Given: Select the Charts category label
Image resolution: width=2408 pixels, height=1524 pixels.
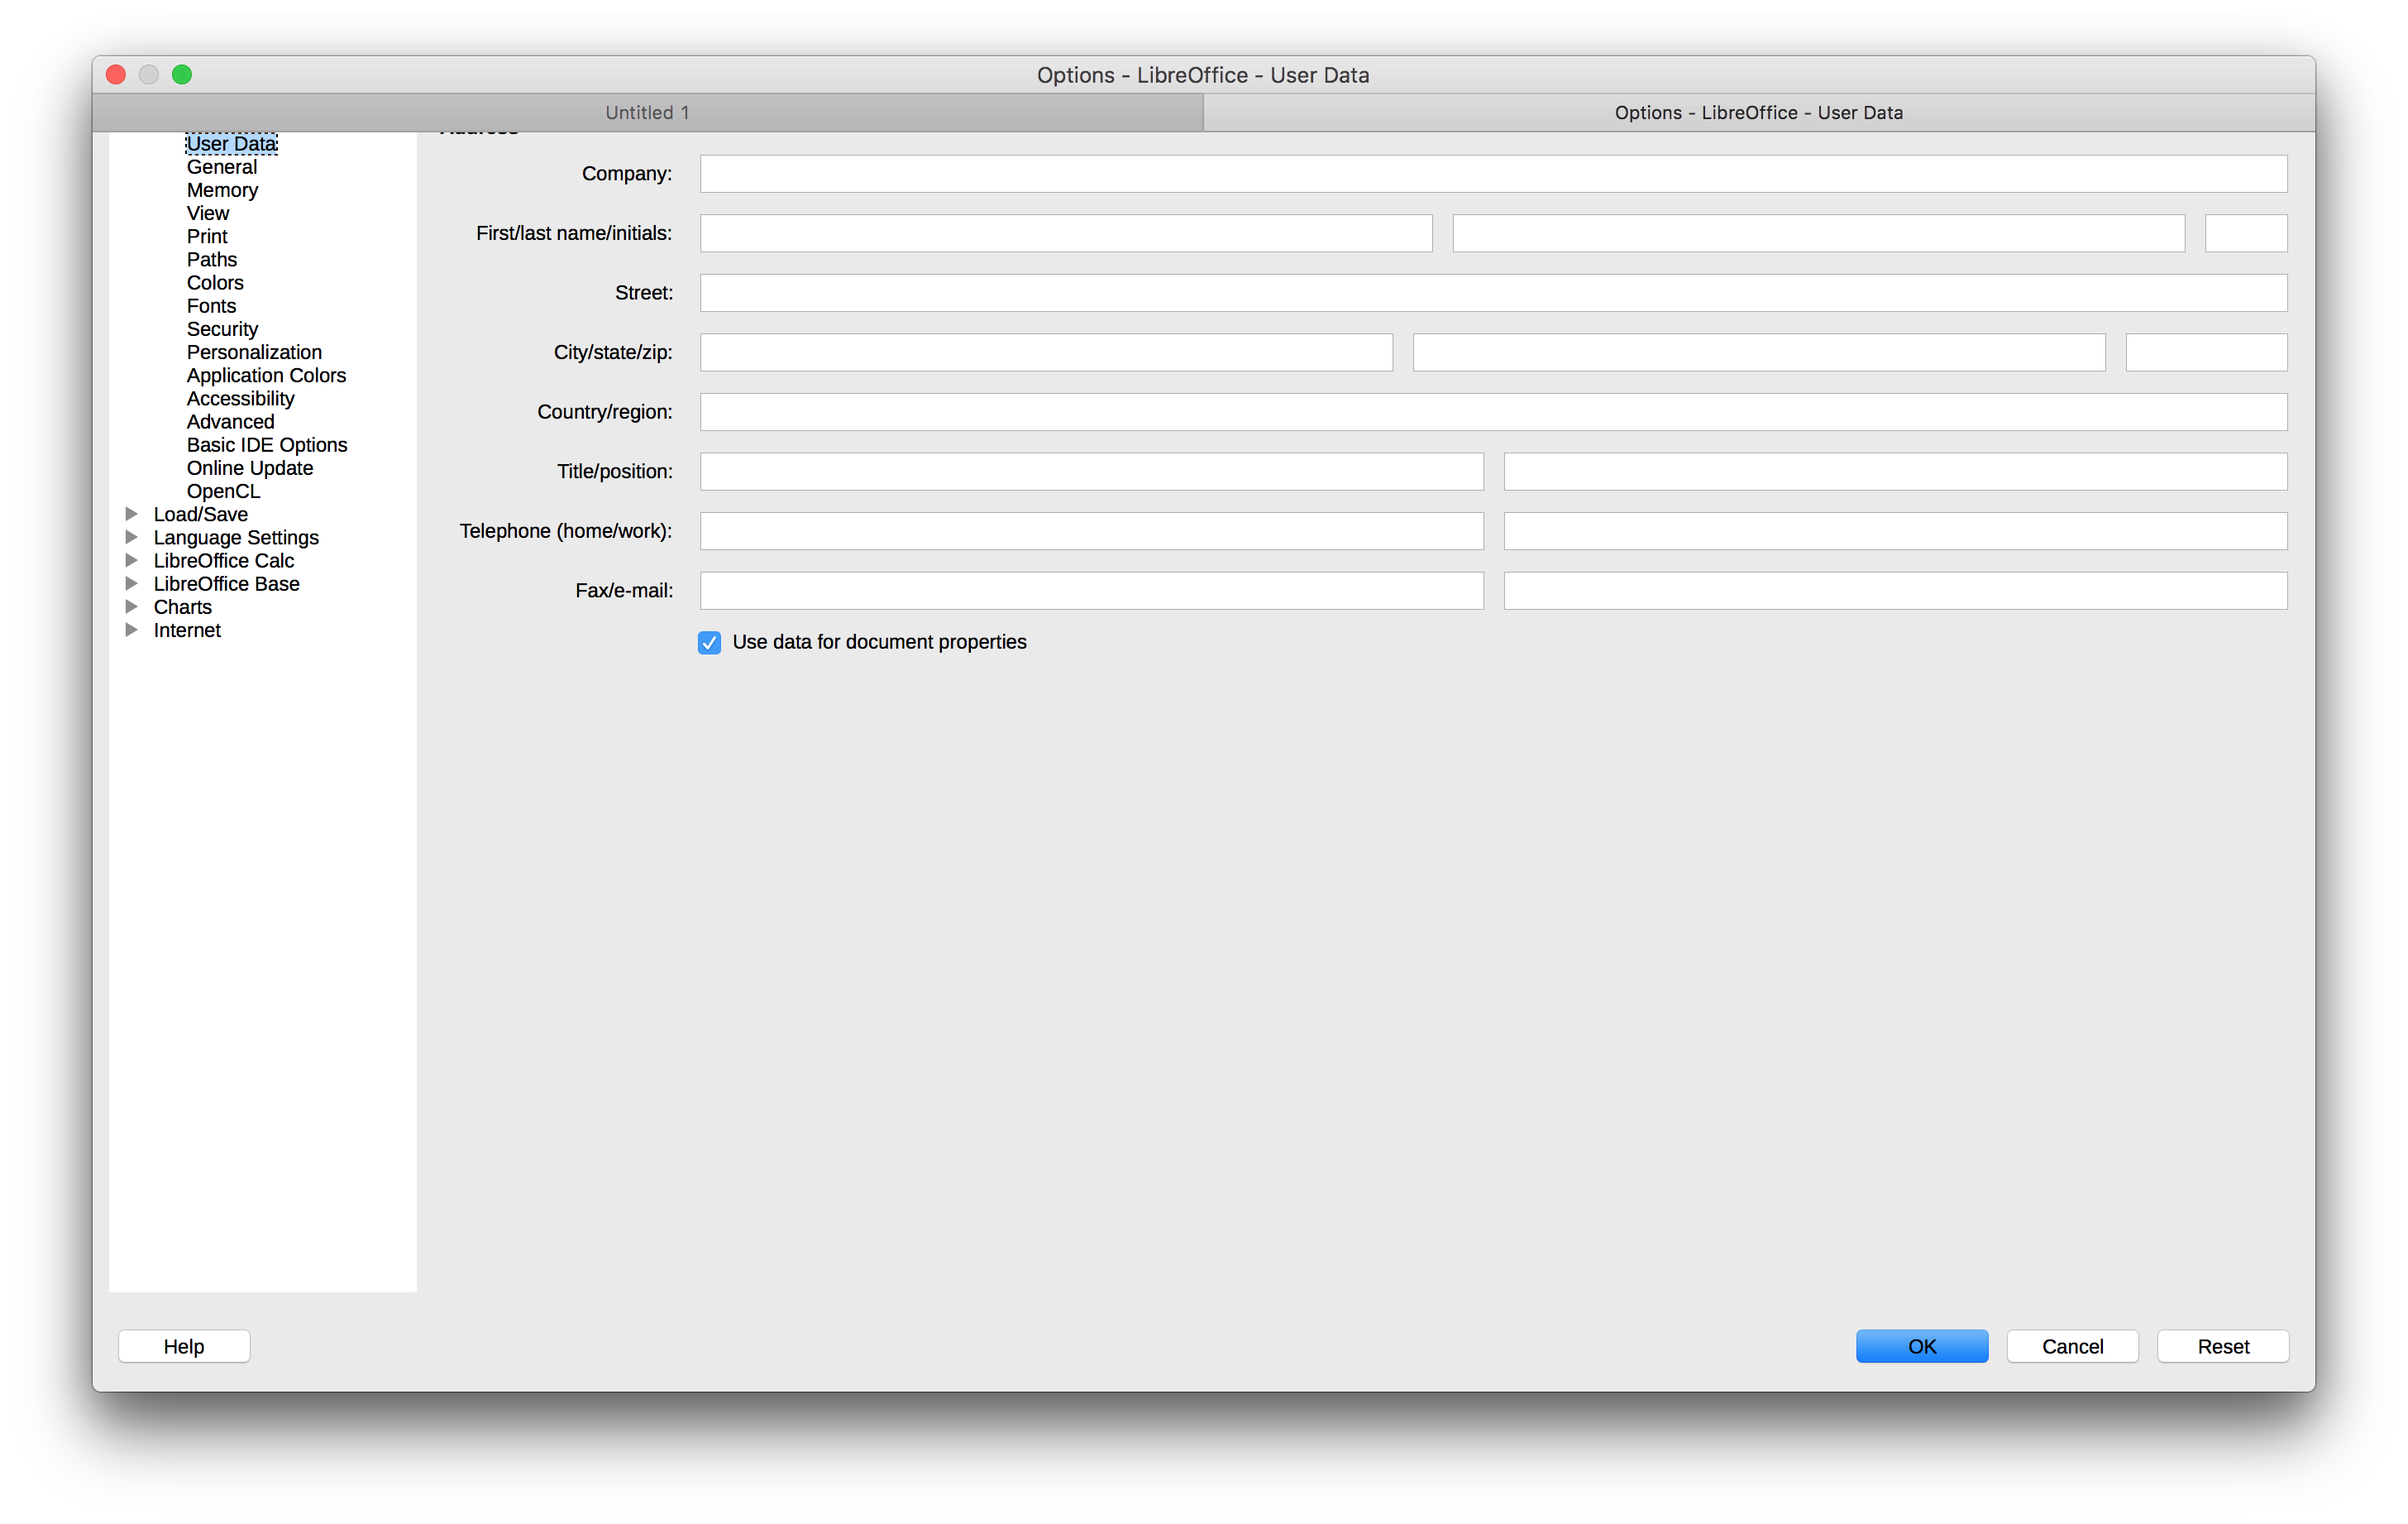Looking at the screenshot, I should pyautogui.click(x=183, y=606).
